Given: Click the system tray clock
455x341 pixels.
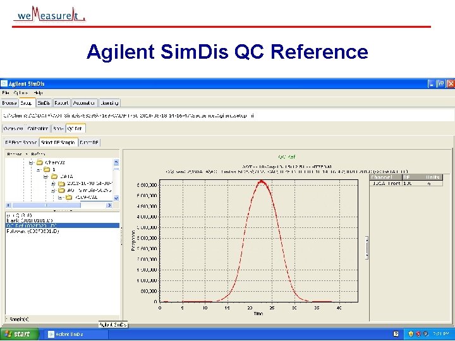Looking at the screenshot, I should (x=441, y=334).
